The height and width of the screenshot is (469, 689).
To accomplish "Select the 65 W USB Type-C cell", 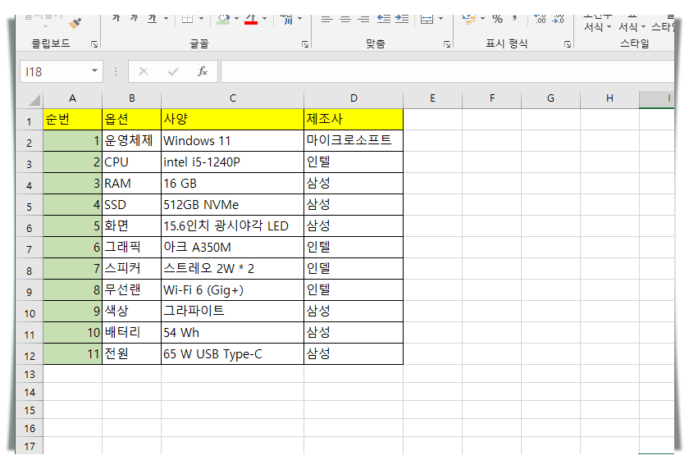I will 232,354.
